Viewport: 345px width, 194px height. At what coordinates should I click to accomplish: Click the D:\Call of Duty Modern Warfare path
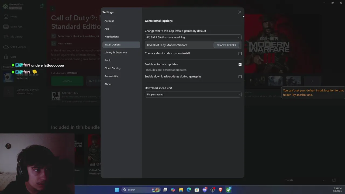coord(167,45)
